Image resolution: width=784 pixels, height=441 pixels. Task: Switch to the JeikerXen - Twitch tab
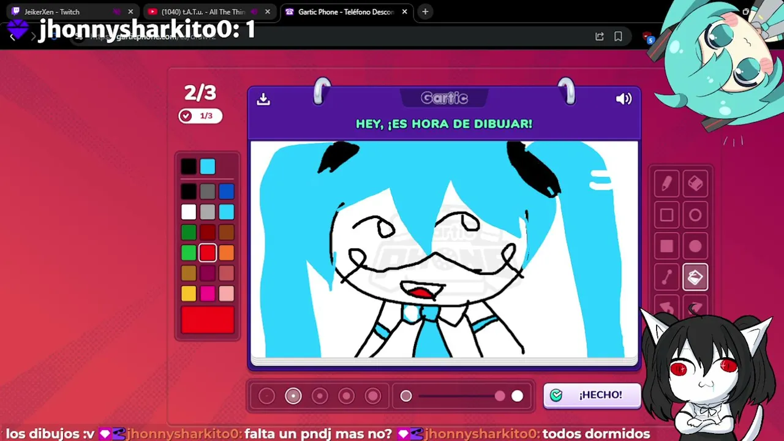(x=72, y=12)
